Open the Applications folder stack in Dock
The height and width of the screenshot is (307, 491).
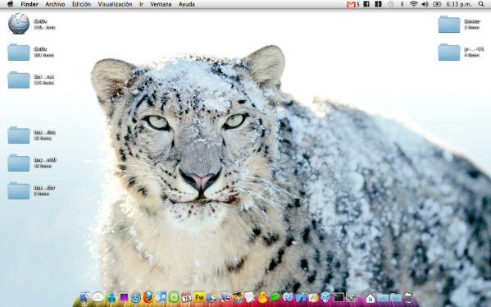point(383,298)
